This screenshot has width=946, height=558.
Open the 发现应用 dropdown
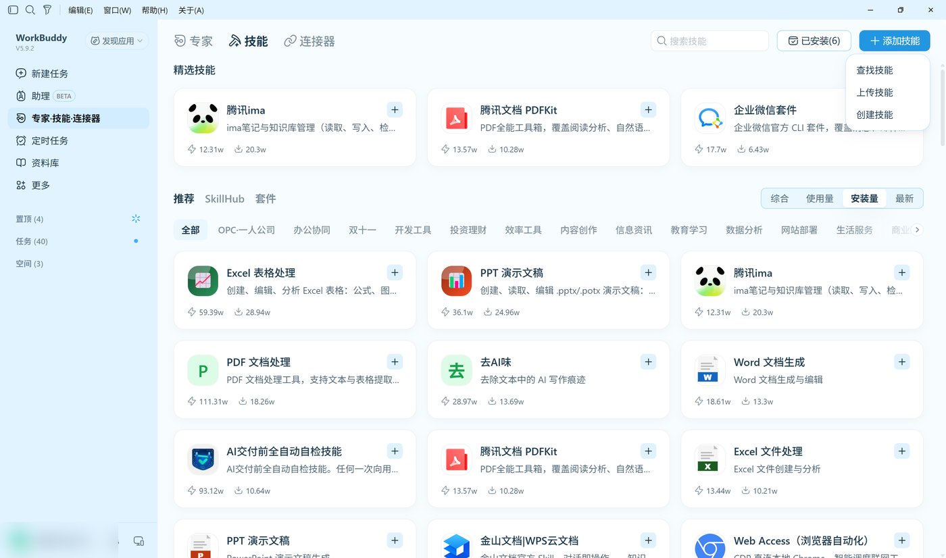tap(117, 41)
